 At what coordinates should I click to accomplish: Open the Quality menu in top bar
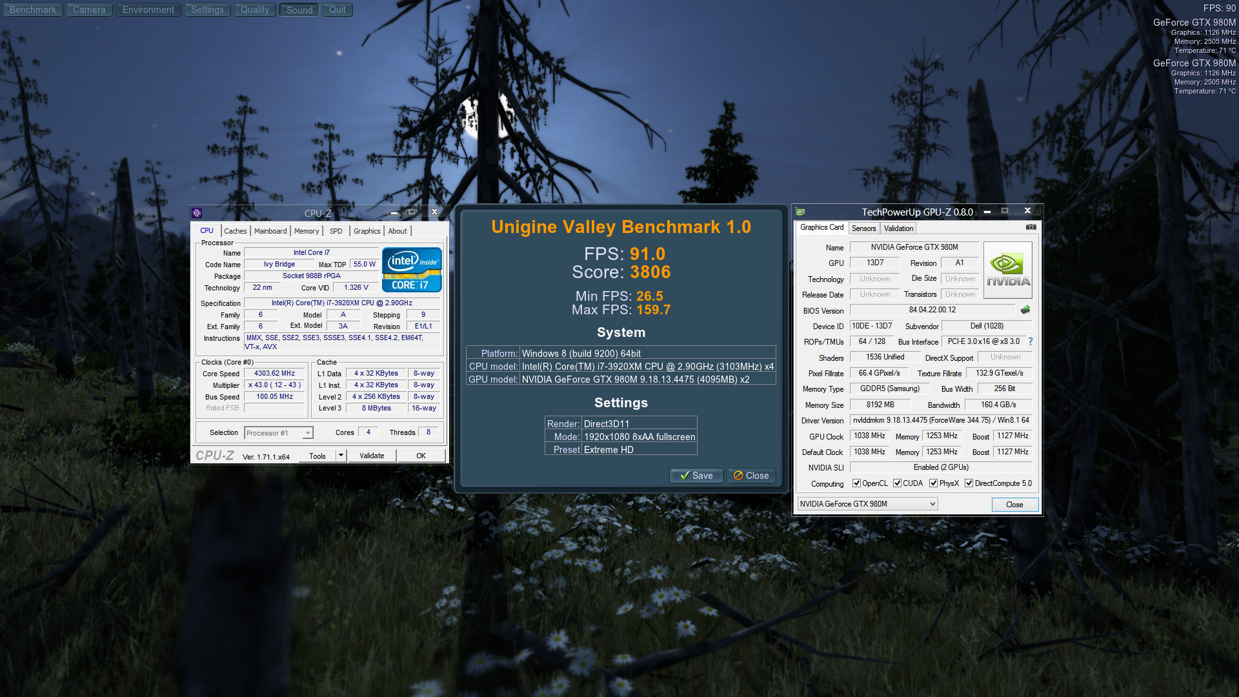pos(254,10)
